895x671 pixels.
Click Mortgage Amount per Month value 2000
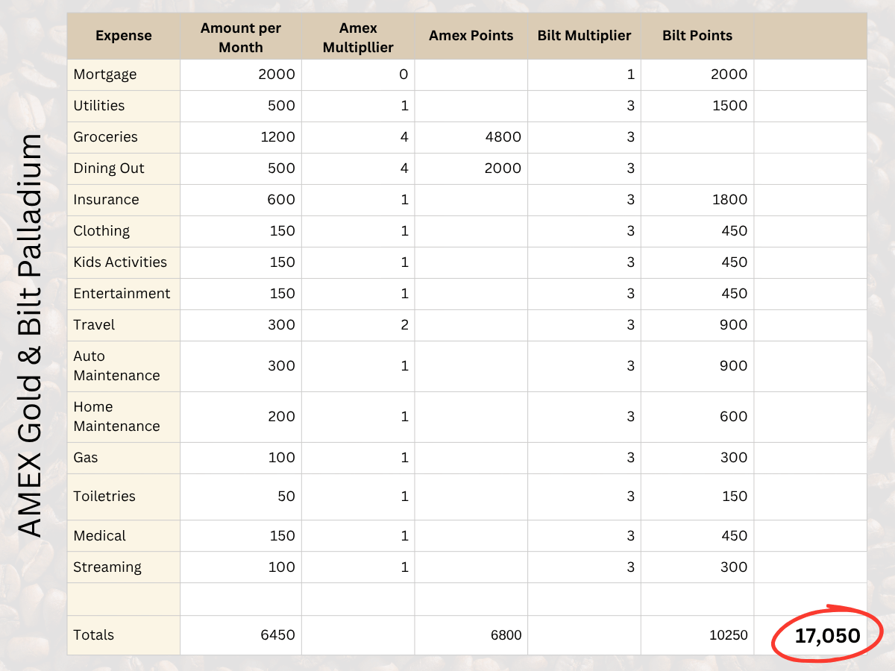pyautogui.click(x=276, y=75)
